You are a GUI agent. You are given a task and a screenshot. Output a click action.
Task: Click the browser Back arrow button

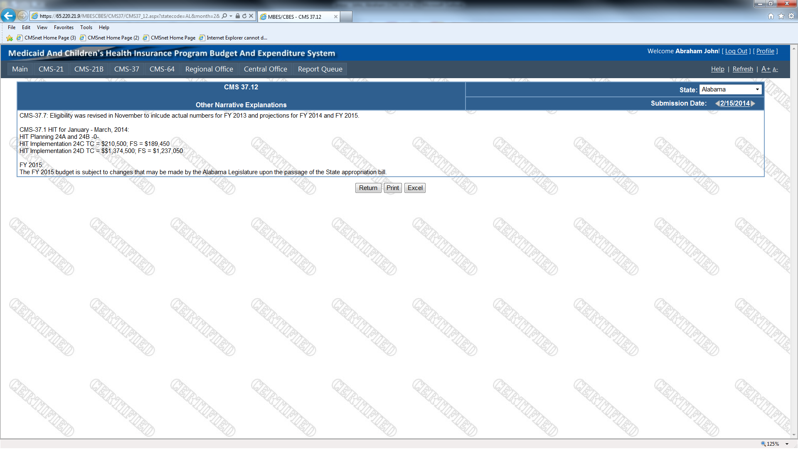(8, 16)
